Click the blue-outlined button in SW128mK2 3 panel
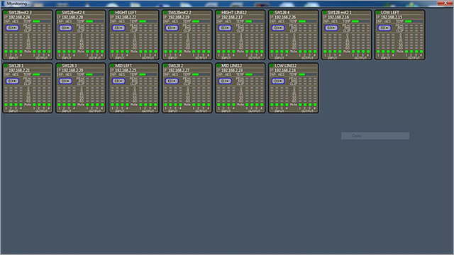Image resolution: width=454 pixels, height=255 pixels. pyautogui.click(x=12, y=28)
